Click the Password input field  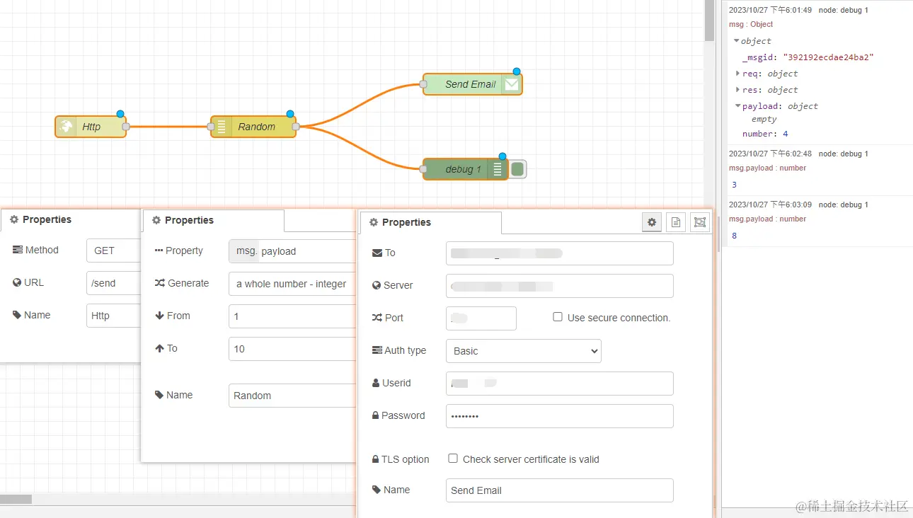click(560, 416)
